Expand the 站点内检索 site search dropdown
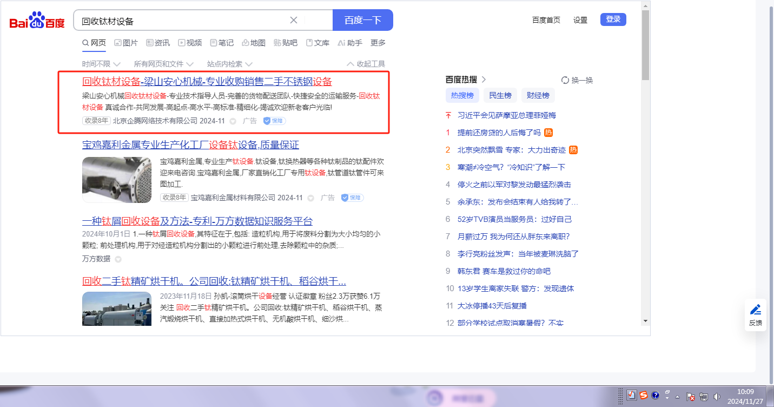This screenshot has width=774, height=407. [229, 64]
